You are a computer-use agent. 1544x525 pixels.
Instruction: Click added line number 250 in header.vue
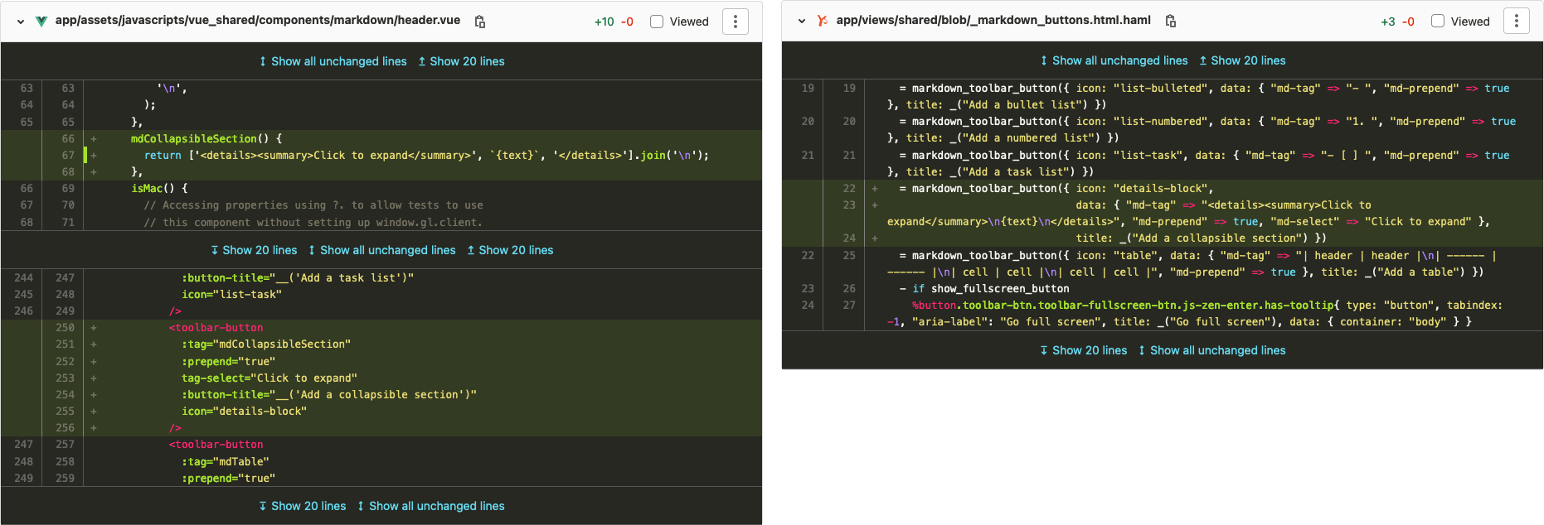point(65,327)
